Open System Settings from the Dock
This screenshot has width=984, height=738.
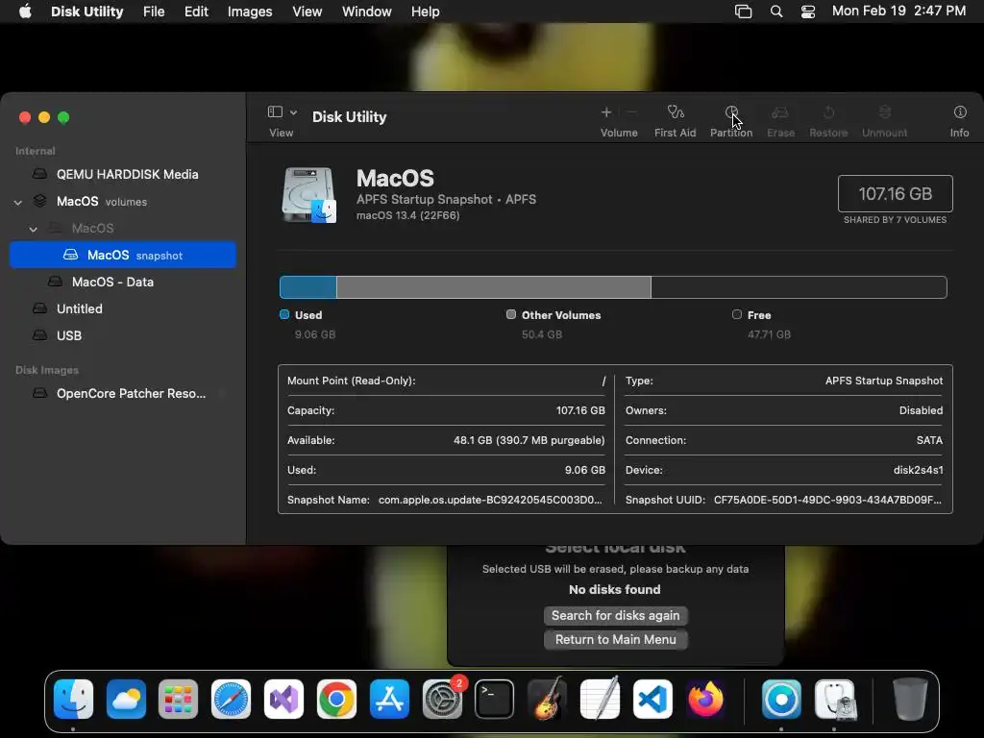coord(442,700)
